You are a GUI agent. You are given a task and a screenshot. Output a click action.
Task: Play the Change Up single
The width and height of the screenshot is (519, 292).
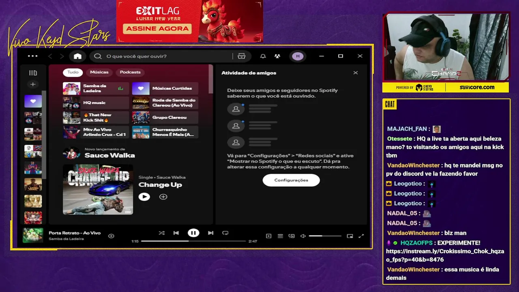click(144, 197)
